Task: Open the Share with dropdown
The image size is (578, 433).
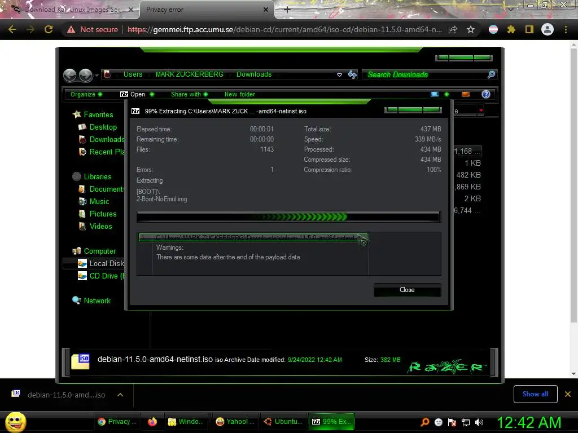Action: 189,94
